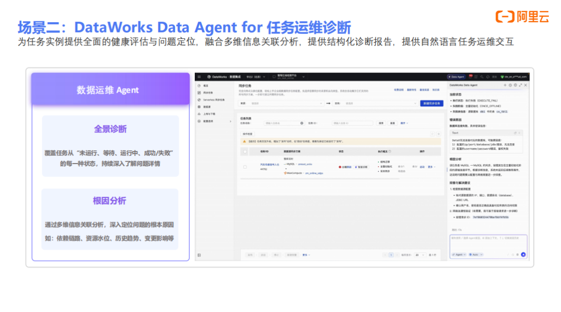Clear the task name search field
The height and width of the screenshot is (312, 561).
coord(302,123)
